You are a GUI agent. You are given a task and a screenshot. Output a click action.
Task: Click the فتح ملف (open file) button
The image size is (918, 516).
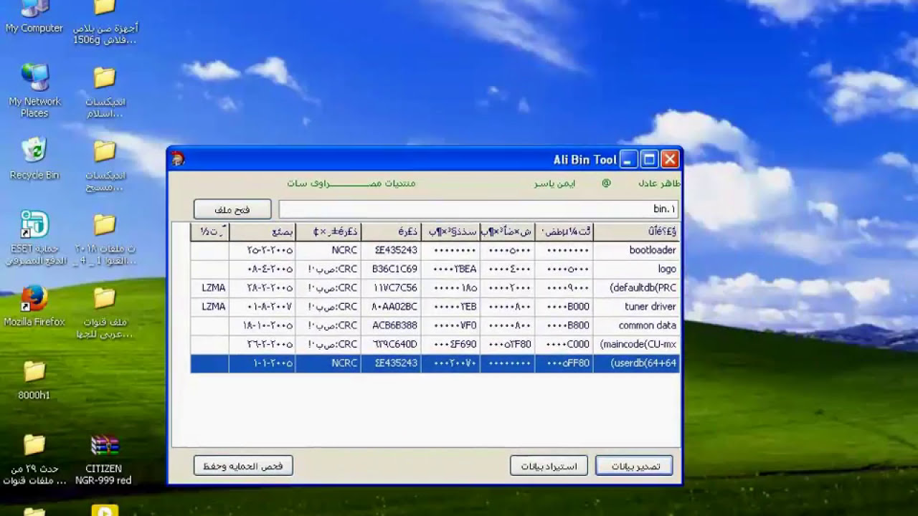232,209
